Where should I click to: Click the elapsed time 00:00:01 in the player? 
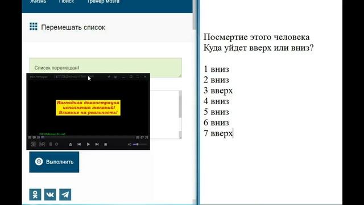(x=34, y=137)
